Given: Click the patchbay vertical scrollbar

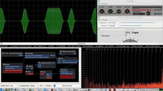Looking at the screenshot, I should (x=79, y=65).
